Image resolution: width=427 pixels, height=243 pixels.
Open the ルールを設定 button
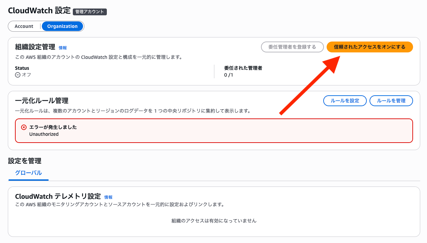(x=345, y=101)
